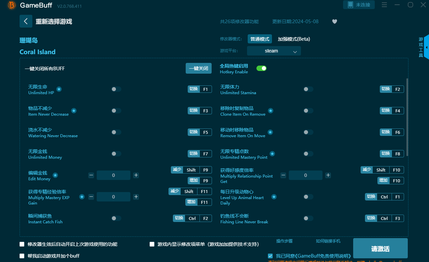Toggle Instant Catch Fish switch
The width and height of the screenshot is (429, 262).
[x=116, y=218]
